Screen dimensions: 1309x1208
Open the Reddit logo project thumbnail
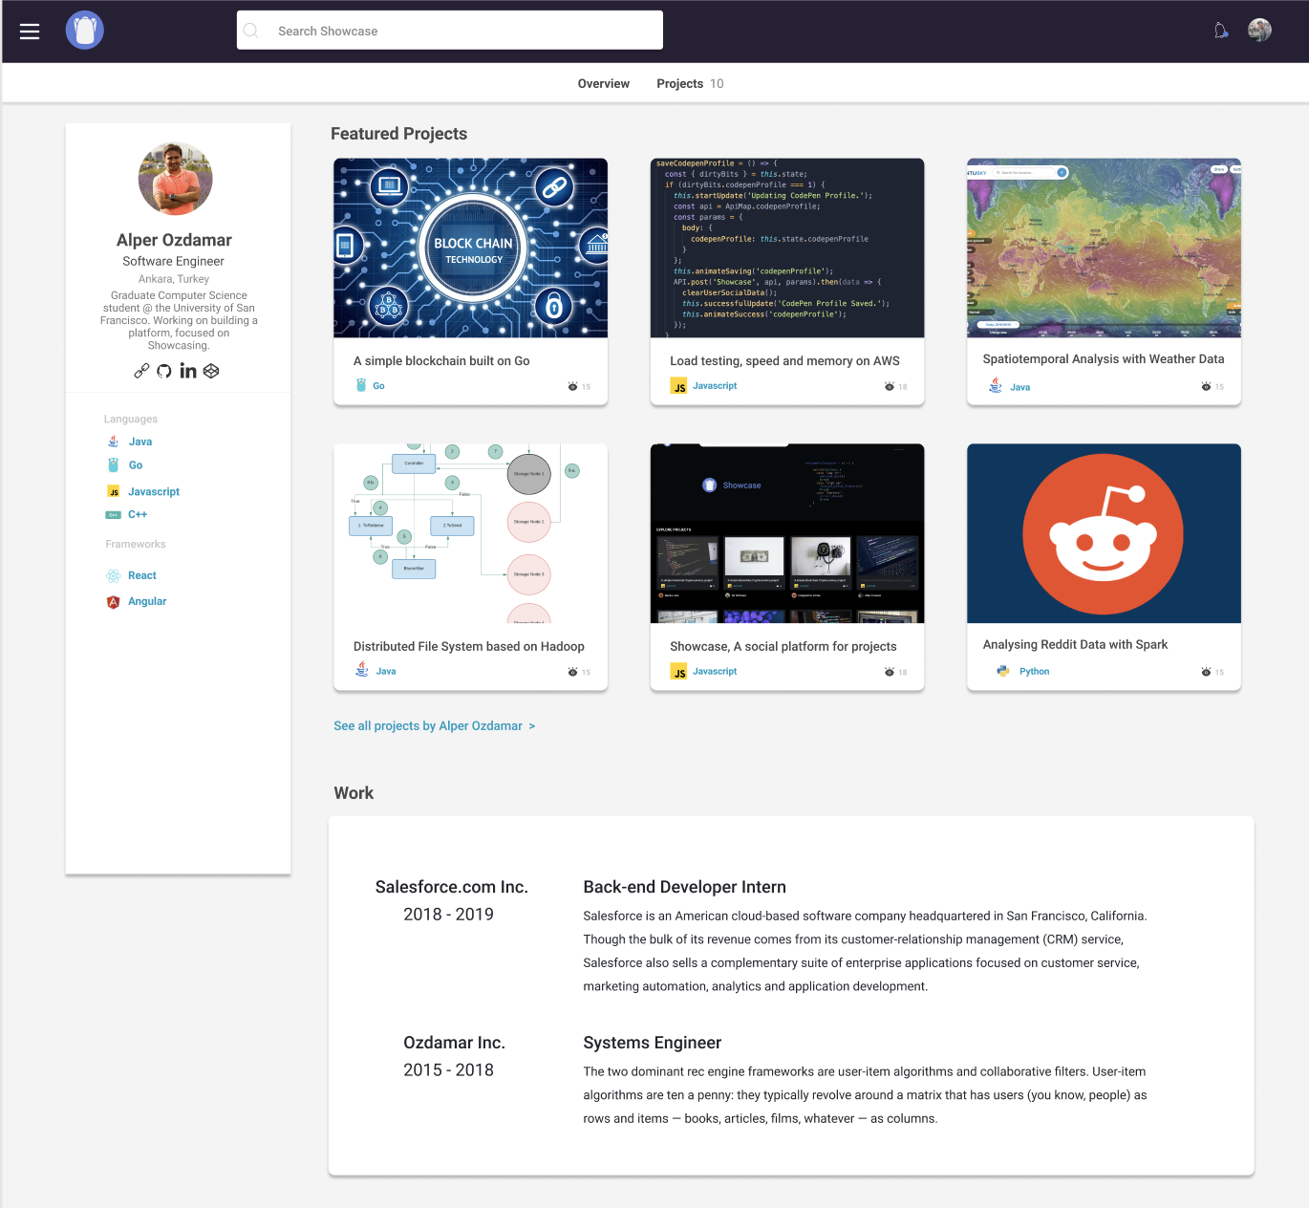[1104, 533]
